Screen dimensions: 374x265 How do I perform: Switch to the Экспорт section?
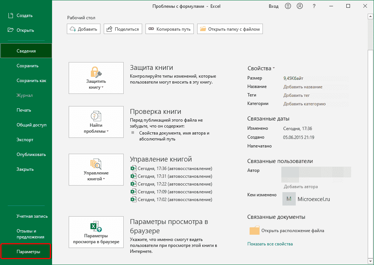click(x=24, y=139)
